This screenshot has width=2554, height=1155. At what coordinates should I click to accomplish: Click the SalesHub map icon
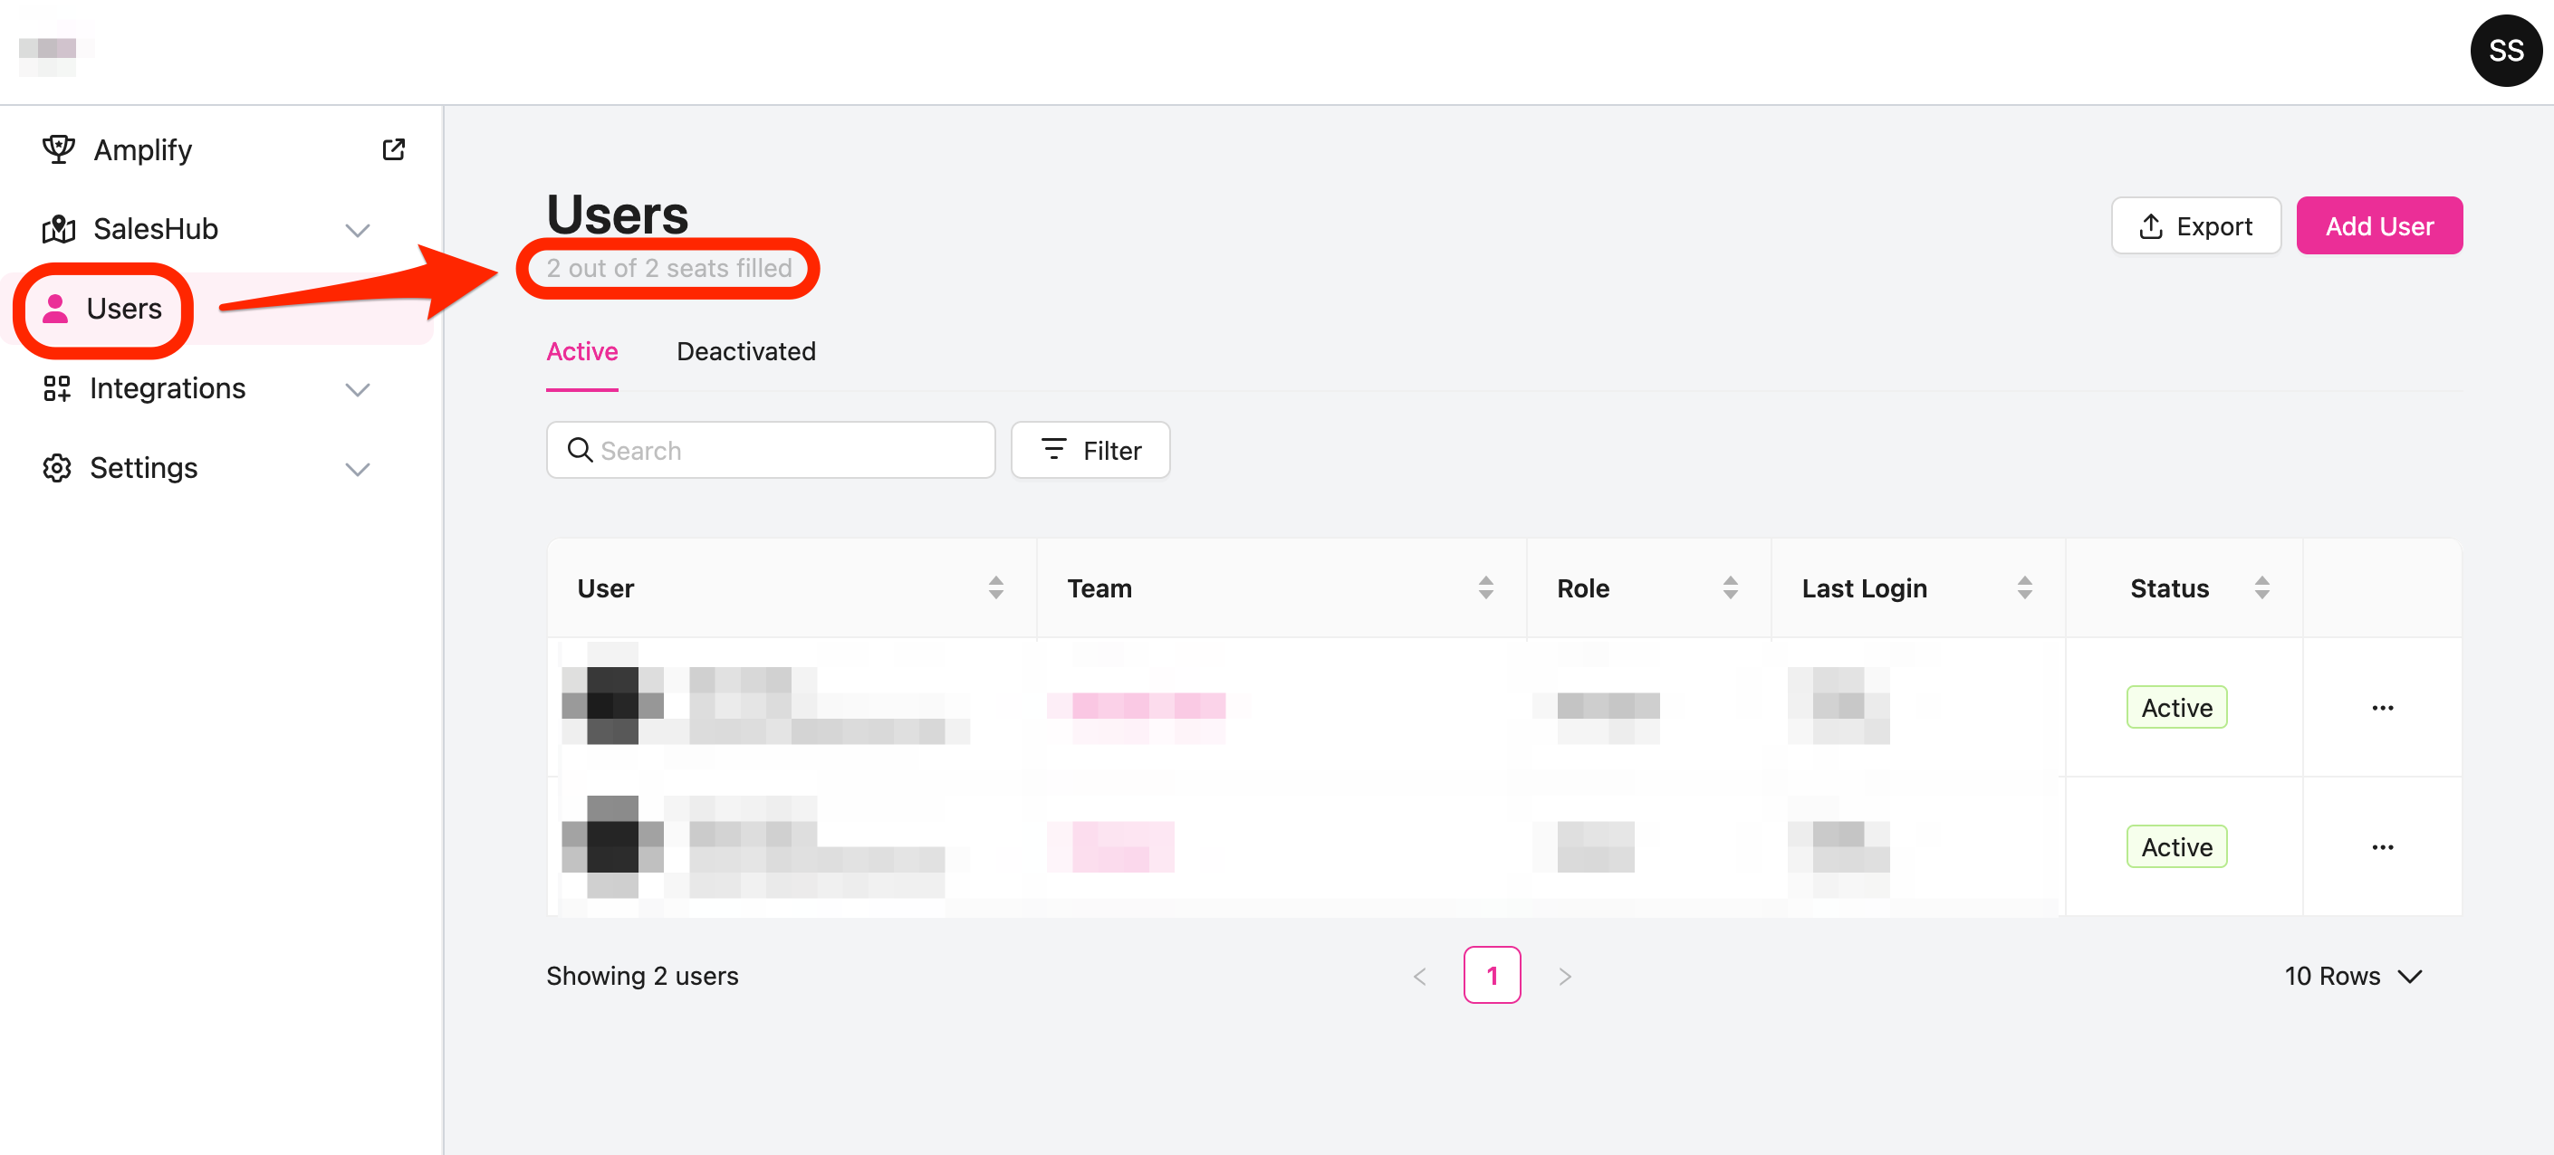tap(59, 229)
